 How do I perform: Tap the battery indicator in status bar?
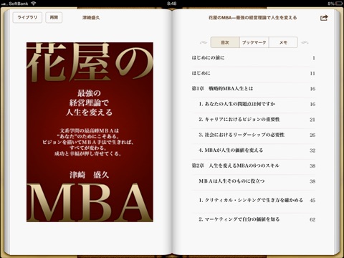[x=338, y=4]
